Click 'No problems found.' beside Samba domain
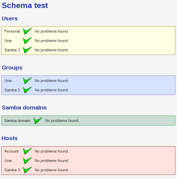 pyautogui.click(x=62, y=121)
